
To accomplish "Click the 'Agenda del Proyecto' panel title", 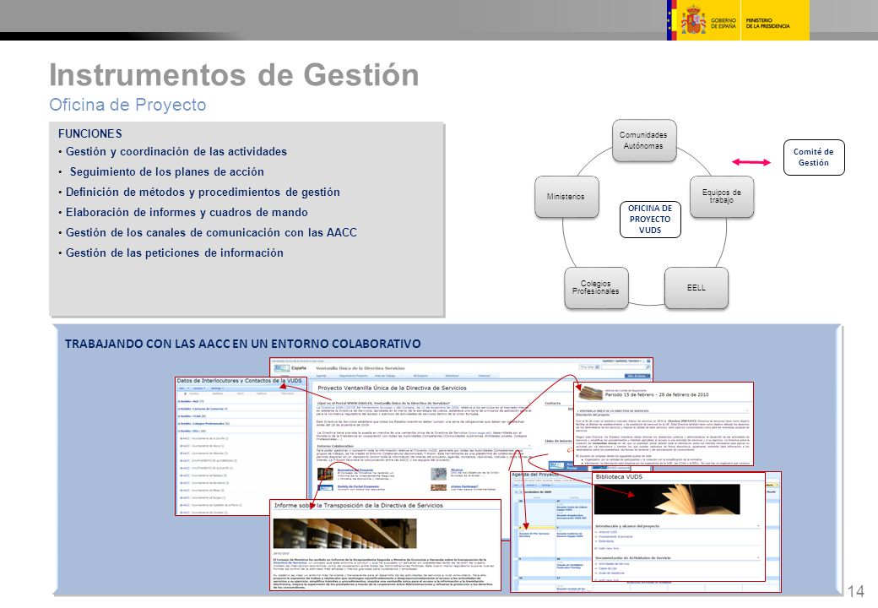I will tap(534, 475).
